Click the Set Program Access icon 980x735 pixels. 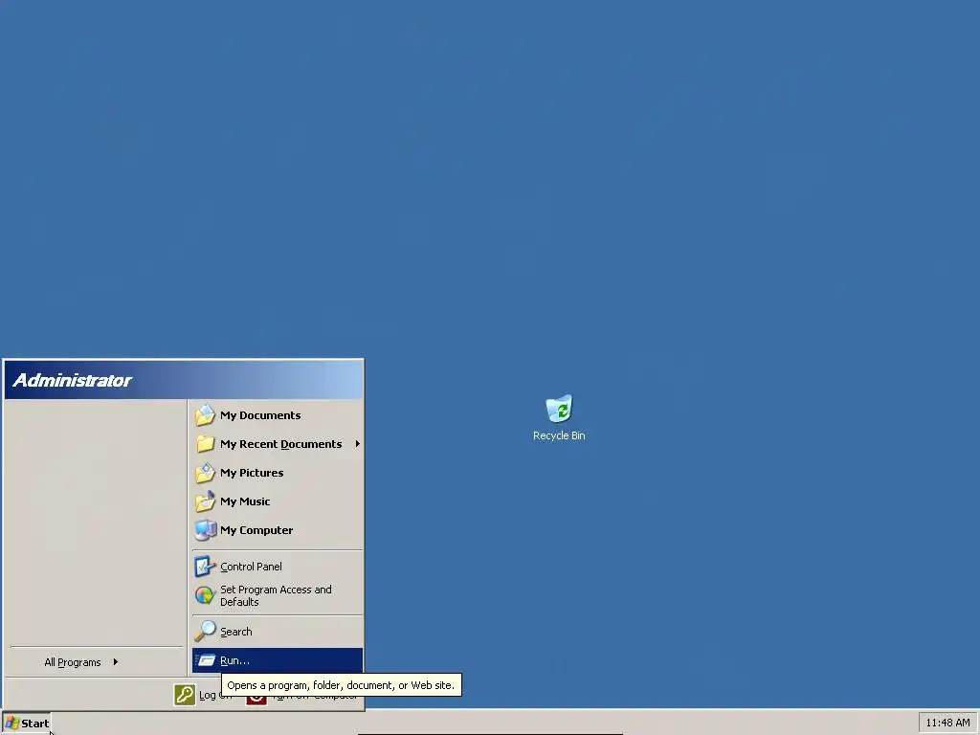tap(205, 595)
